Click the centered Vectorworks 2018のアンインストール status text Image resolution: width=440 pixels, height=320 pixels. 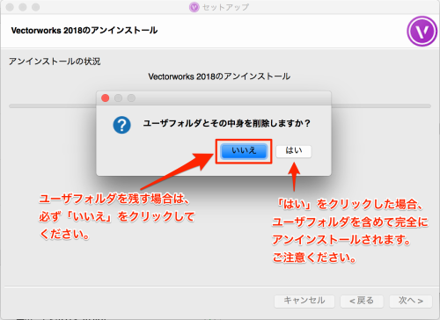[219, 76]
